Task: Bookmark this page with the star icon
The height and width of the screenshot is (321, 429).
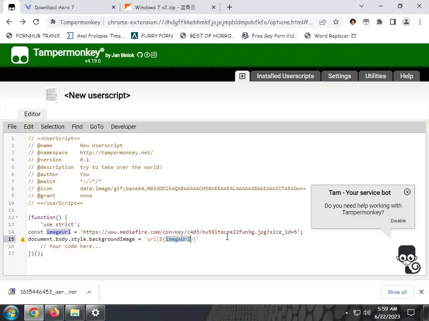Action: click(336, 22)
